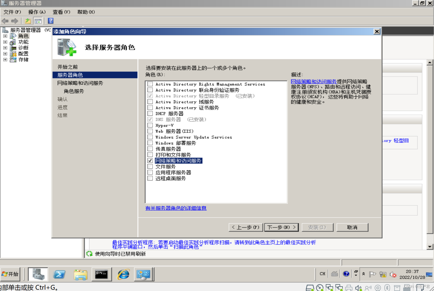Show hidden tray icons arrow
Viewport: 434px width, 291px height.
click(363, 274)
